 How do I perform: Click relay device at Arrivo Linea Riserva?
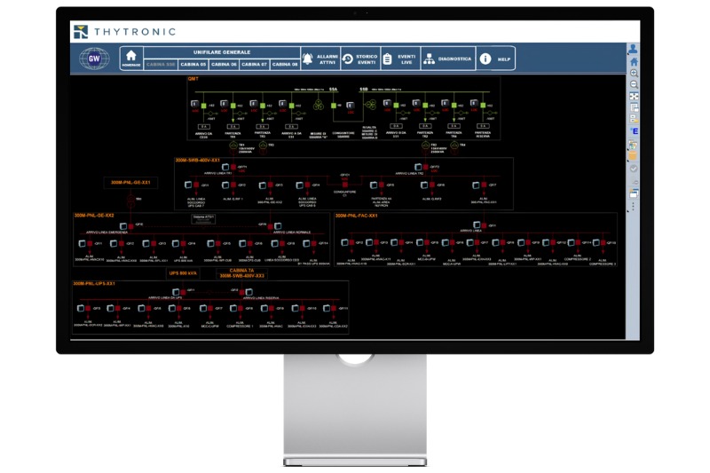click(x=249, y=292)
